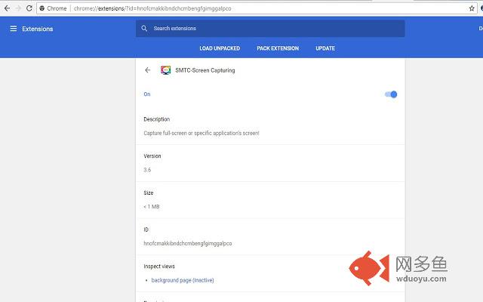Click the Size heading
The image size is (483, 302).
(x=149, y=193)
